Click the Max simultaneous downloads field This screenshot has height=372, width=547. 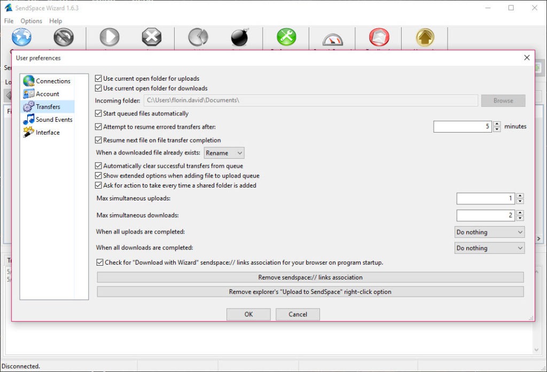(x=486, y=215)
